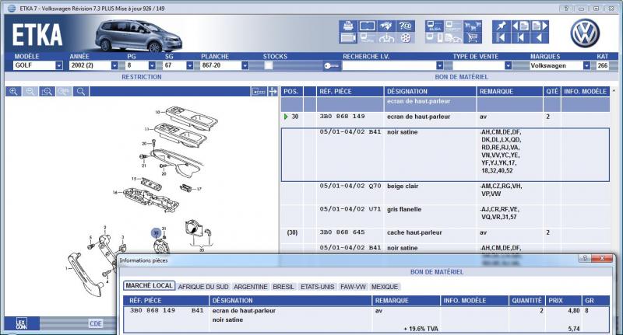Click the single-bar left arrow icon
623x335 pixels.
[x=520, y=37]
